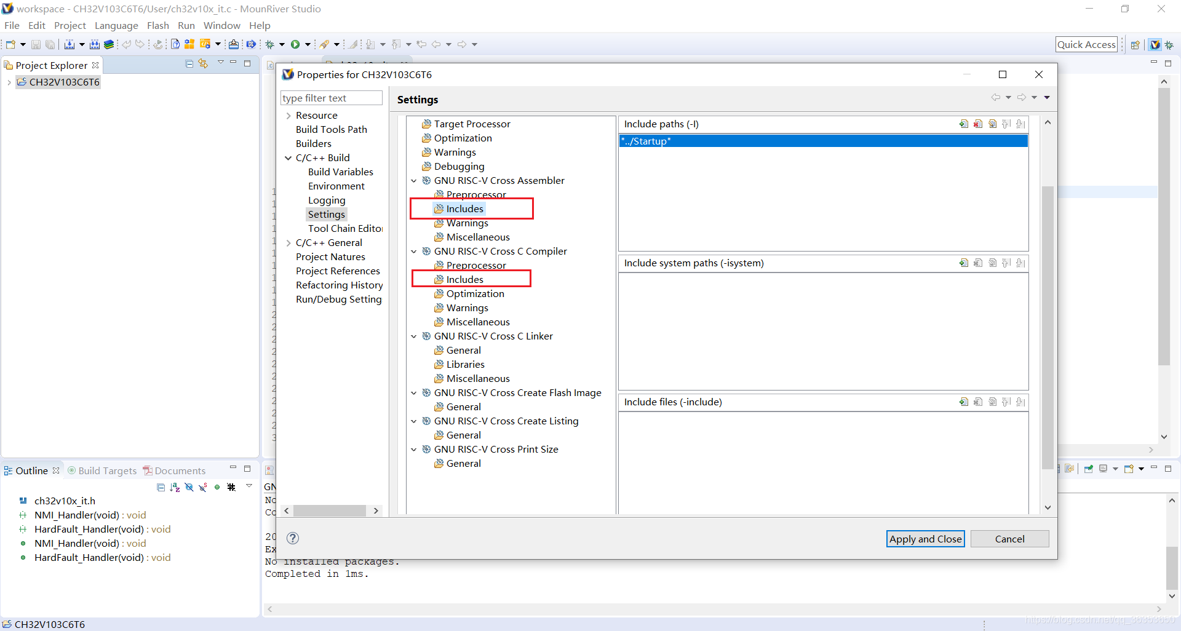Select Includes under Cross C Compiler
Viewport: 1181px width, 631px height.
pos(465,280)
